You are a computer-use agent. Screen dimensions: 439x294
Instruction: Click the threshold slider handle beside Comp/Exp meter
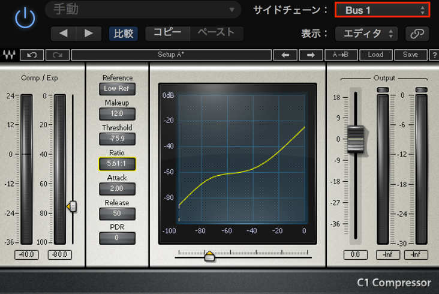pyautogui.click(x=72, y=206)
